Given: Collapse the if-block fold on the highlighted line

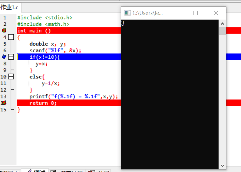Looking at the screenshot, I should click(x=11, y=57).
